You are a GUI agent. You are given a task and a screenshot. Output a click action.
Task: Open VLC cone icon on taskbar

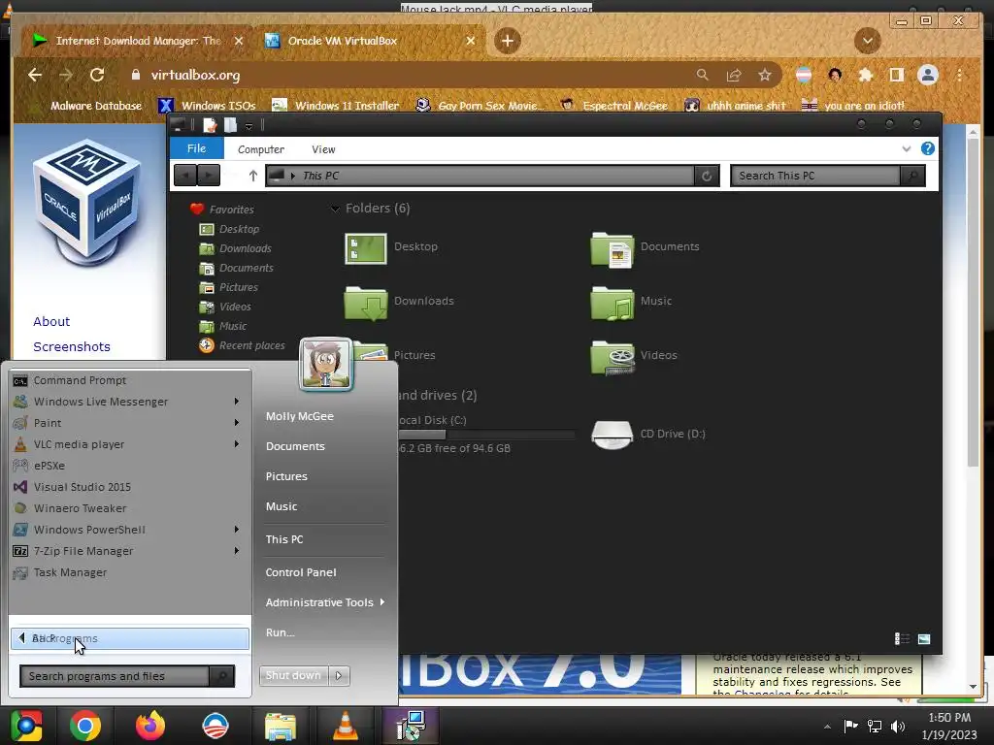(x=345, y=726)
